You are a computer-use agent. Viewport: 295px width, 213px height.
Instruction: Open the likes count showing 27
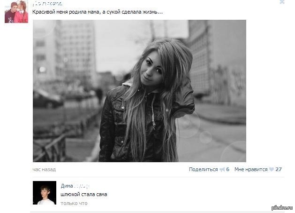pos(279,169)
